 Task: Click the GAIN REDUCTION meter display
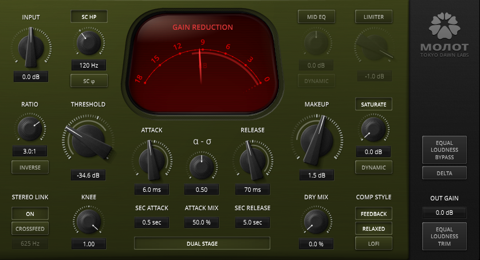(x=203, y=63)
